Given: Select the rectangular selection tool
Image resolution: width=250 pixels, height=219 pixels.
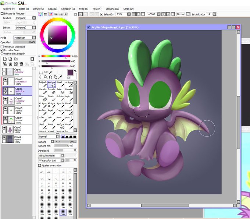Looking at the screenshot, I should tap(41, 73).
